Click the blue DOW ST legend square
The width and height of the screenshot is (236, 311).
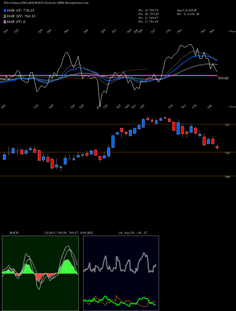[5, 10]
